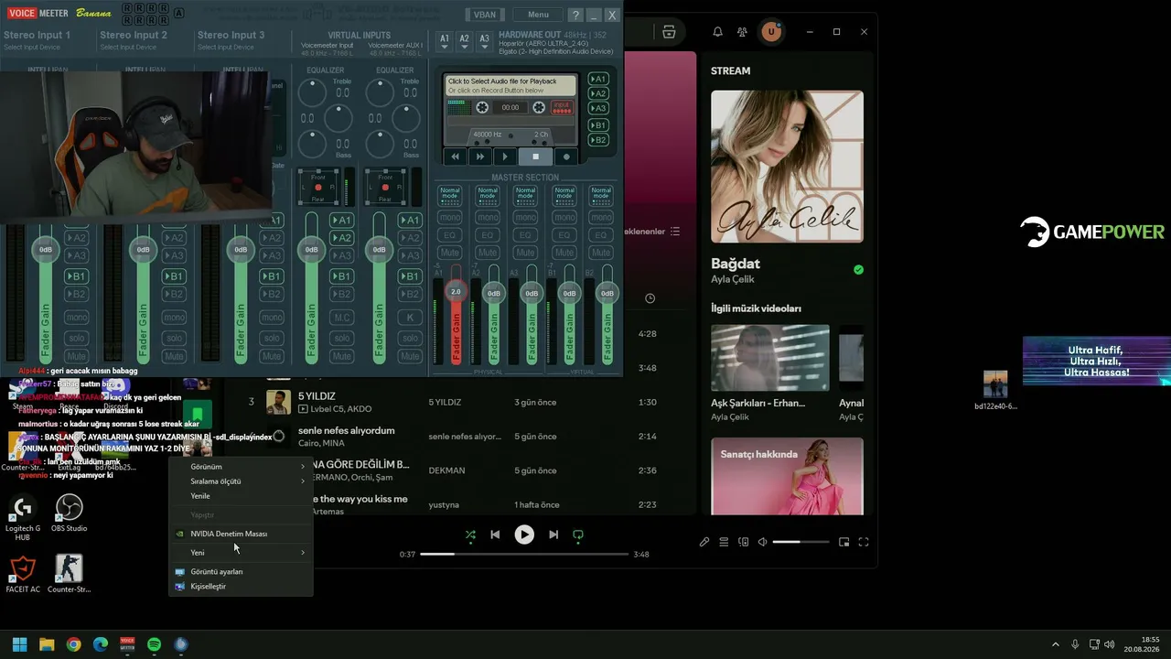Click the Spotify browse icon beside search bar
This screenshot has width=1171, height=659.
click(669, 32)
